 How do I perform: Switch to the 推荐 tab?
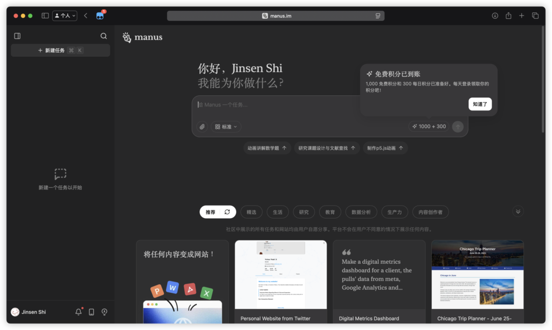click(x=211, y=212)
